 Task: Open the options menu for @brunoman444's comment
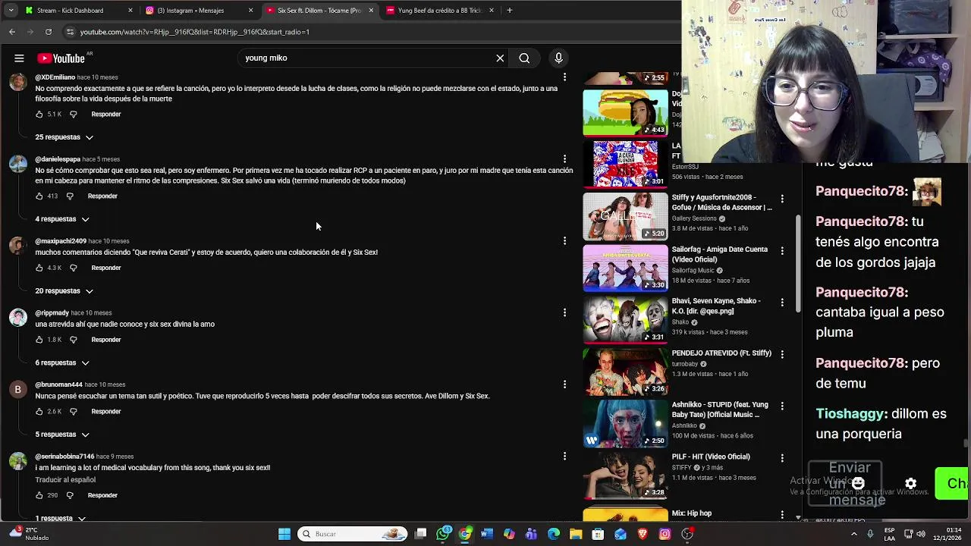tap(564, 384)
